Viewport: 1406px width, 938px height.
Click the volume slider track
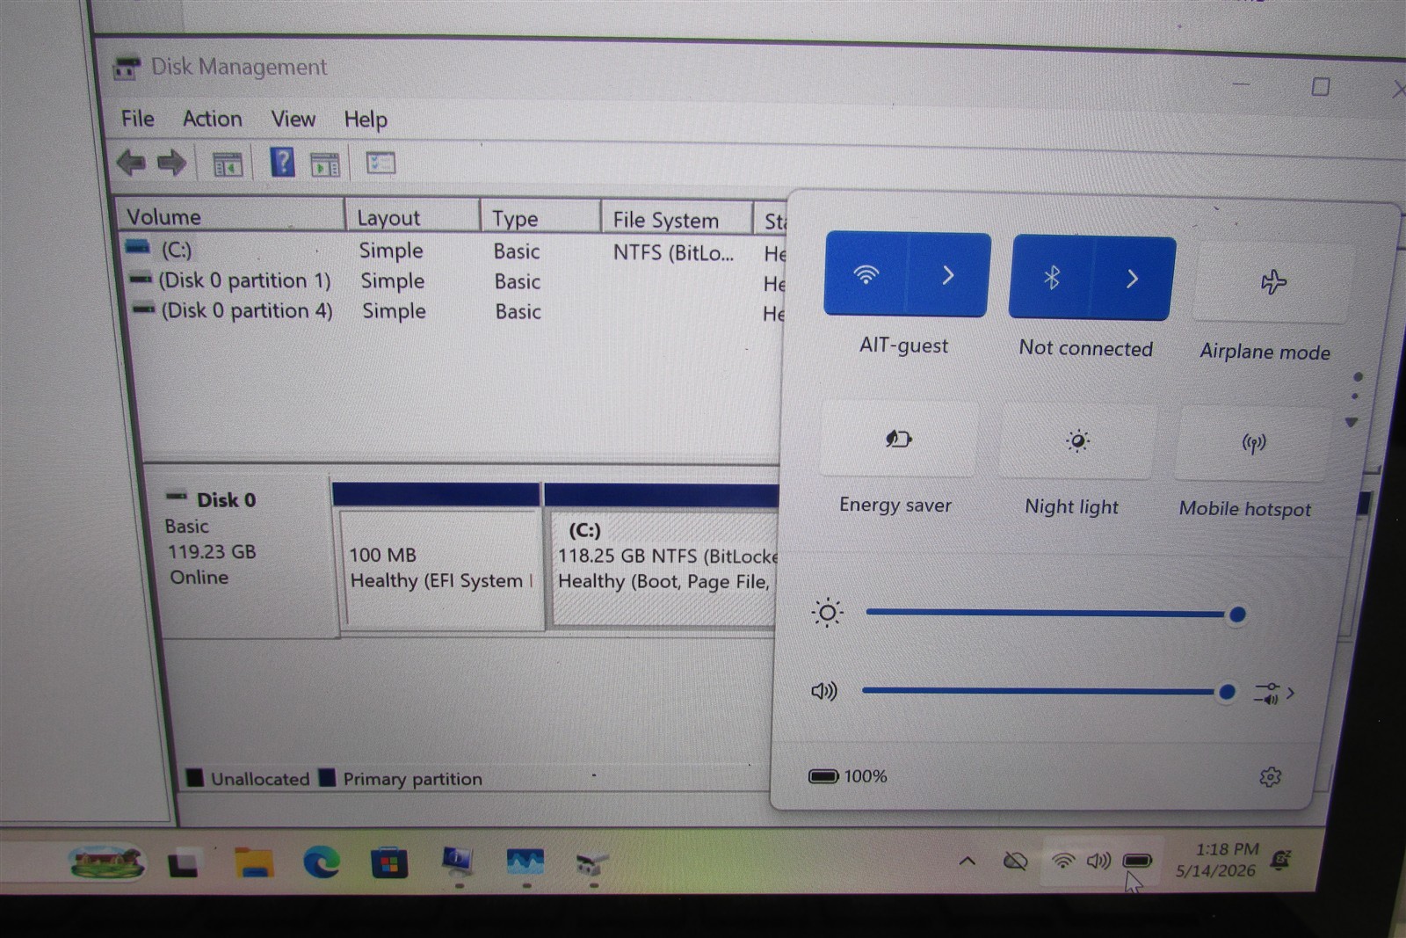point(1044,692)
